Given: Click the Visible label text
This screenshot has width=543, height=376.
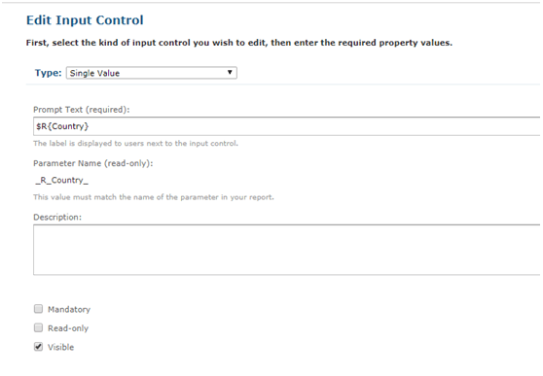Looking at the screenshot, I should point(61,347).
